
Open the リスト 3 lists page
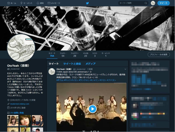(x=95, y=55)
